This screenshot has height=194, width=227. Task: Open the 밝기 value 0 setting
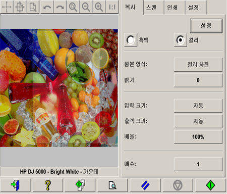point(198,80)
